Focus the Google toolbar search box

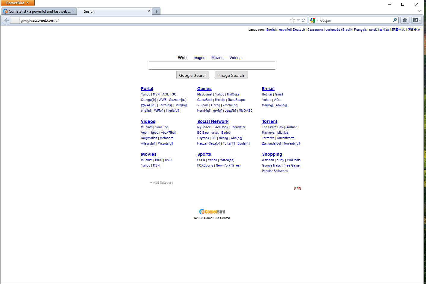[355, 20]
